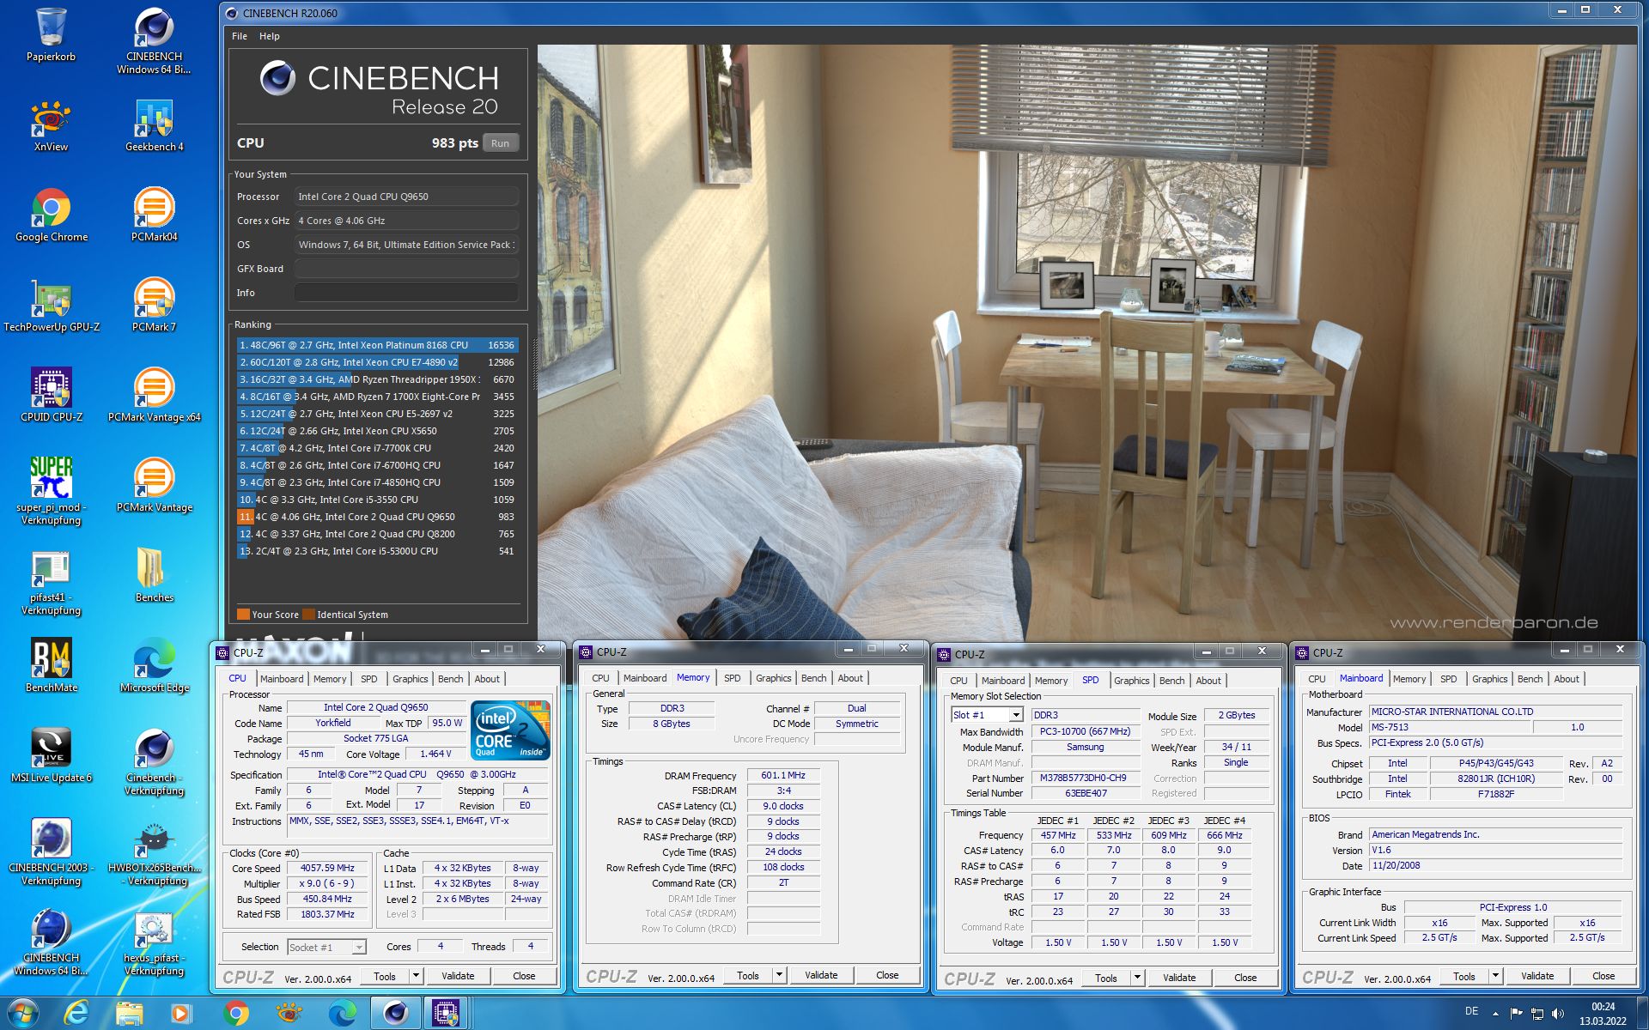The width and height of the screenshot is (1649, 1030).
Task: Open the File menu in Cinebench
Action: (x=240, y=36)
